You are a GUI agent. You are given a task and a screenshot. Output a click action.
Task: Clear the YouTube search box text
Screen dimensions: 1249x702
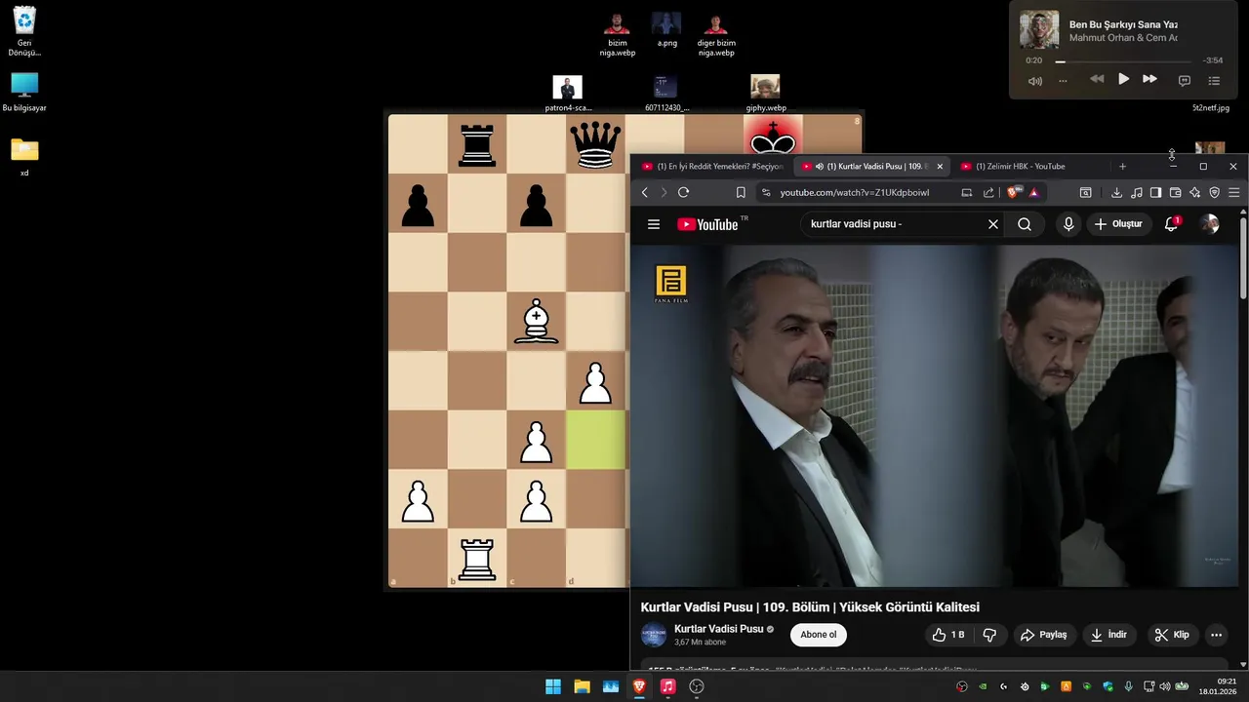point(992,224)
